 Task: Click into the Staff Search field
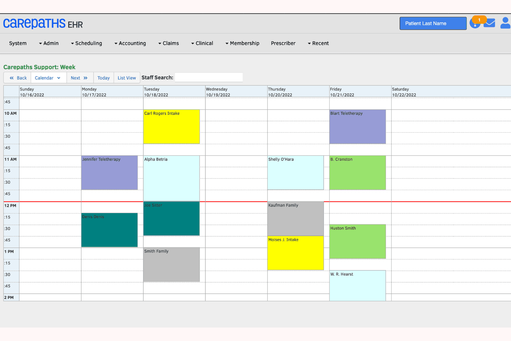click(209, 77)
